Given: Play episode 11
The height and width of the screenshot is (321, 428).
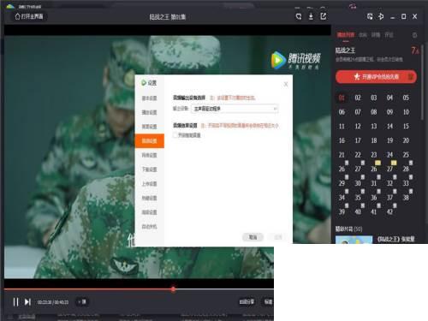Looking at the screenshot, I should tap(342, 127).
